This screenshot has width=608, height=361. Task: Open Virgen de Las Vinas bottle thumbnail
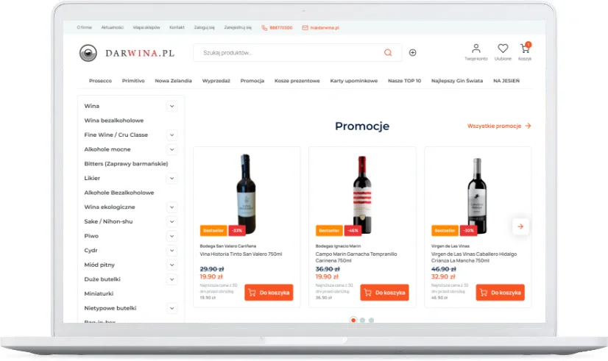[x=477, y=196]
